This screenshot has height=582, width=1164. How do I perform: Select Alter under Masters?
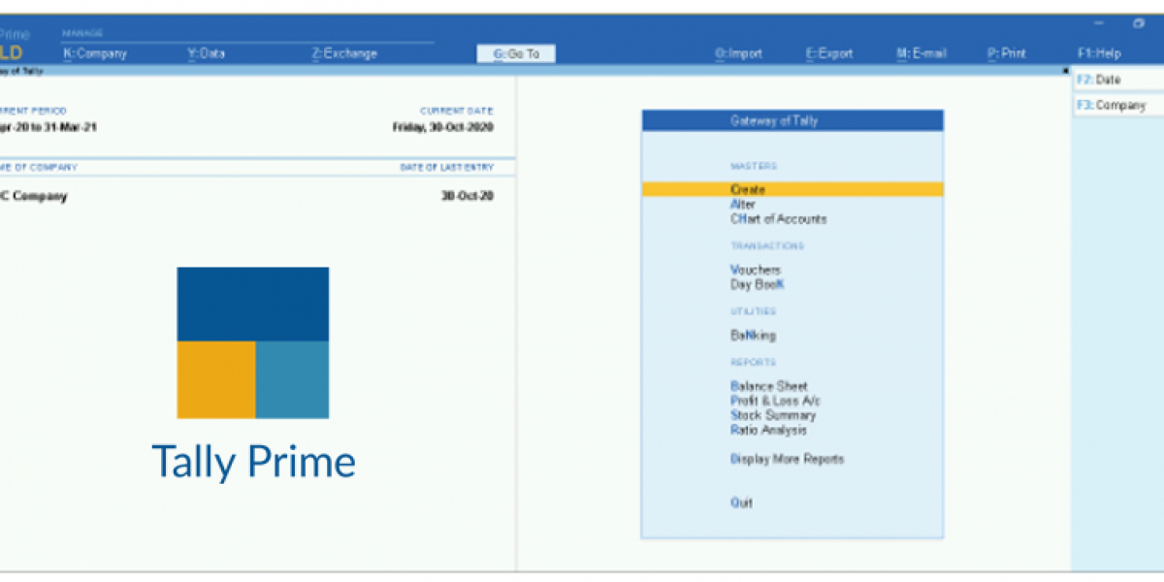[x=743, y=205]
